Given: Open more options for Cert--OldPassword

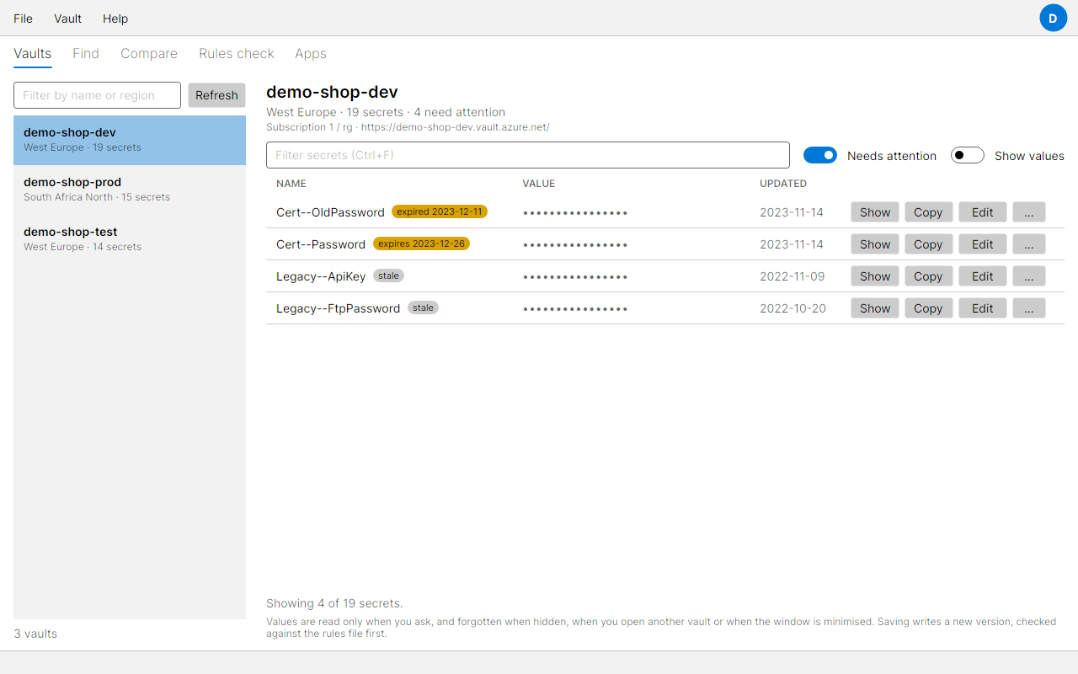Looking at the screenshot, I should click(1029, 212).
